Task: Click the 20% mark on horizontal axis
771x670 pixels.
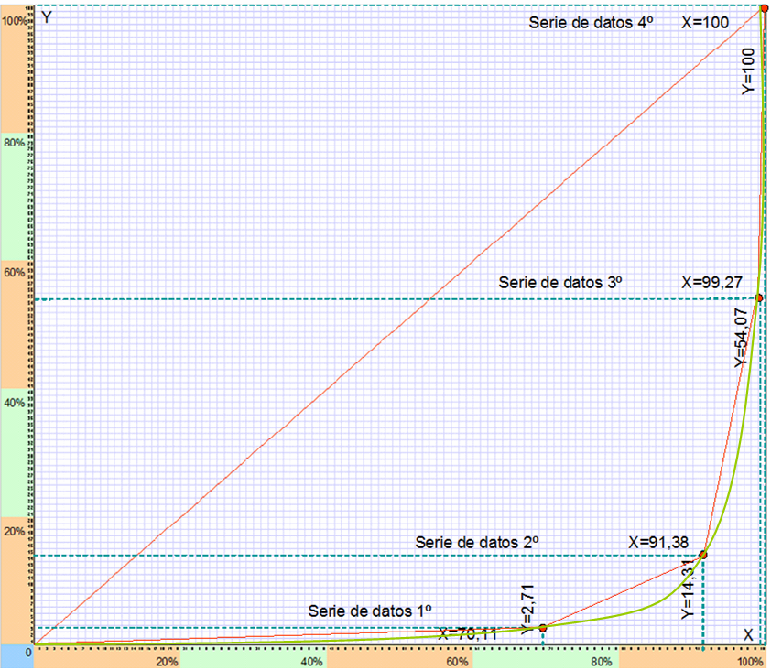Action: coord(167,661)
